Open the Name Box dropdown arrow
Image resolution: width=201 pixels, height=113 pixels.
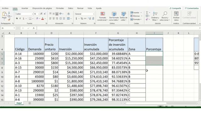coord(14,28)
